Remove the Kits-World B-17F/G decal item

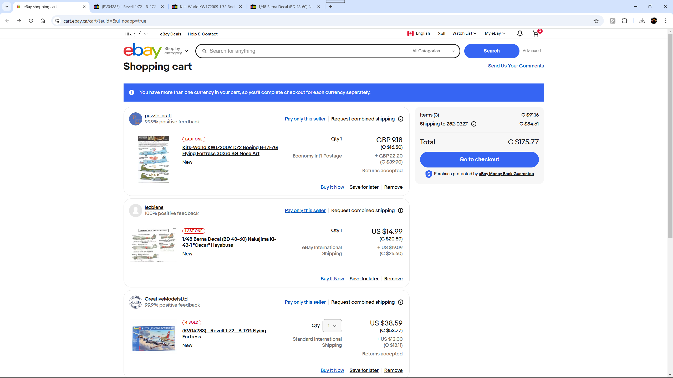click(393, 187)
